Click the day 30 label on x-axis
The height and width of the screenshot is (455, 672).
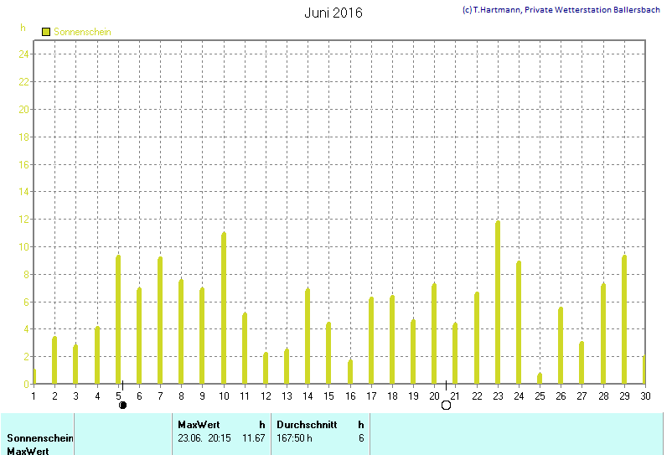[x=644, y=396]
